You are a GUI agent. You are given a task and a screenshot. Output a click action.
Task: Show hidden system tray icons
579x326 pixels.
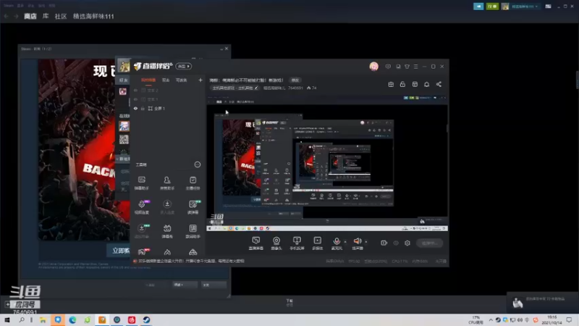pyautogui.click(x=491, y=320)
